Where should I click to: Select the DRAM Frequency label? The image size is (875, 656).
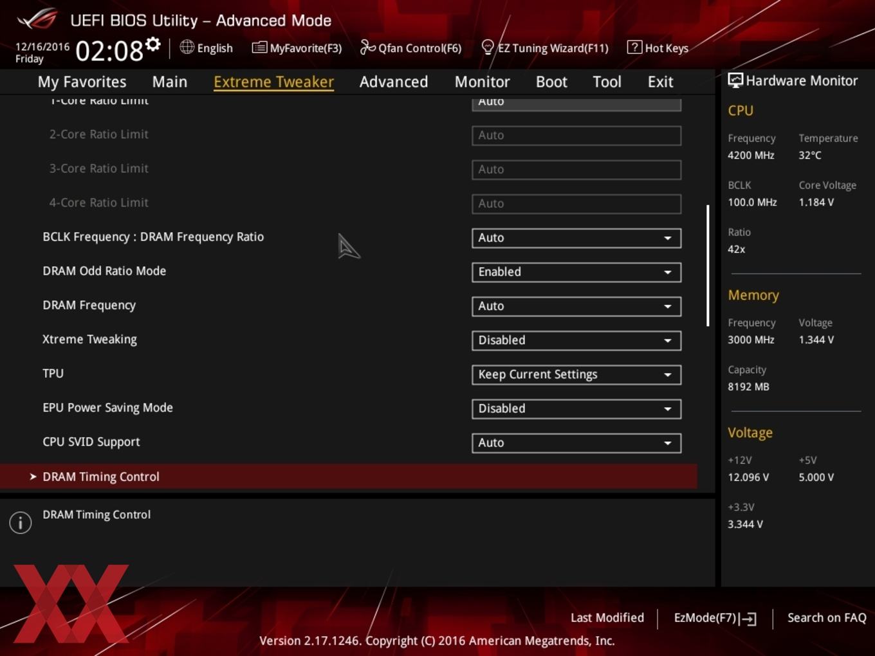[89, 305]
